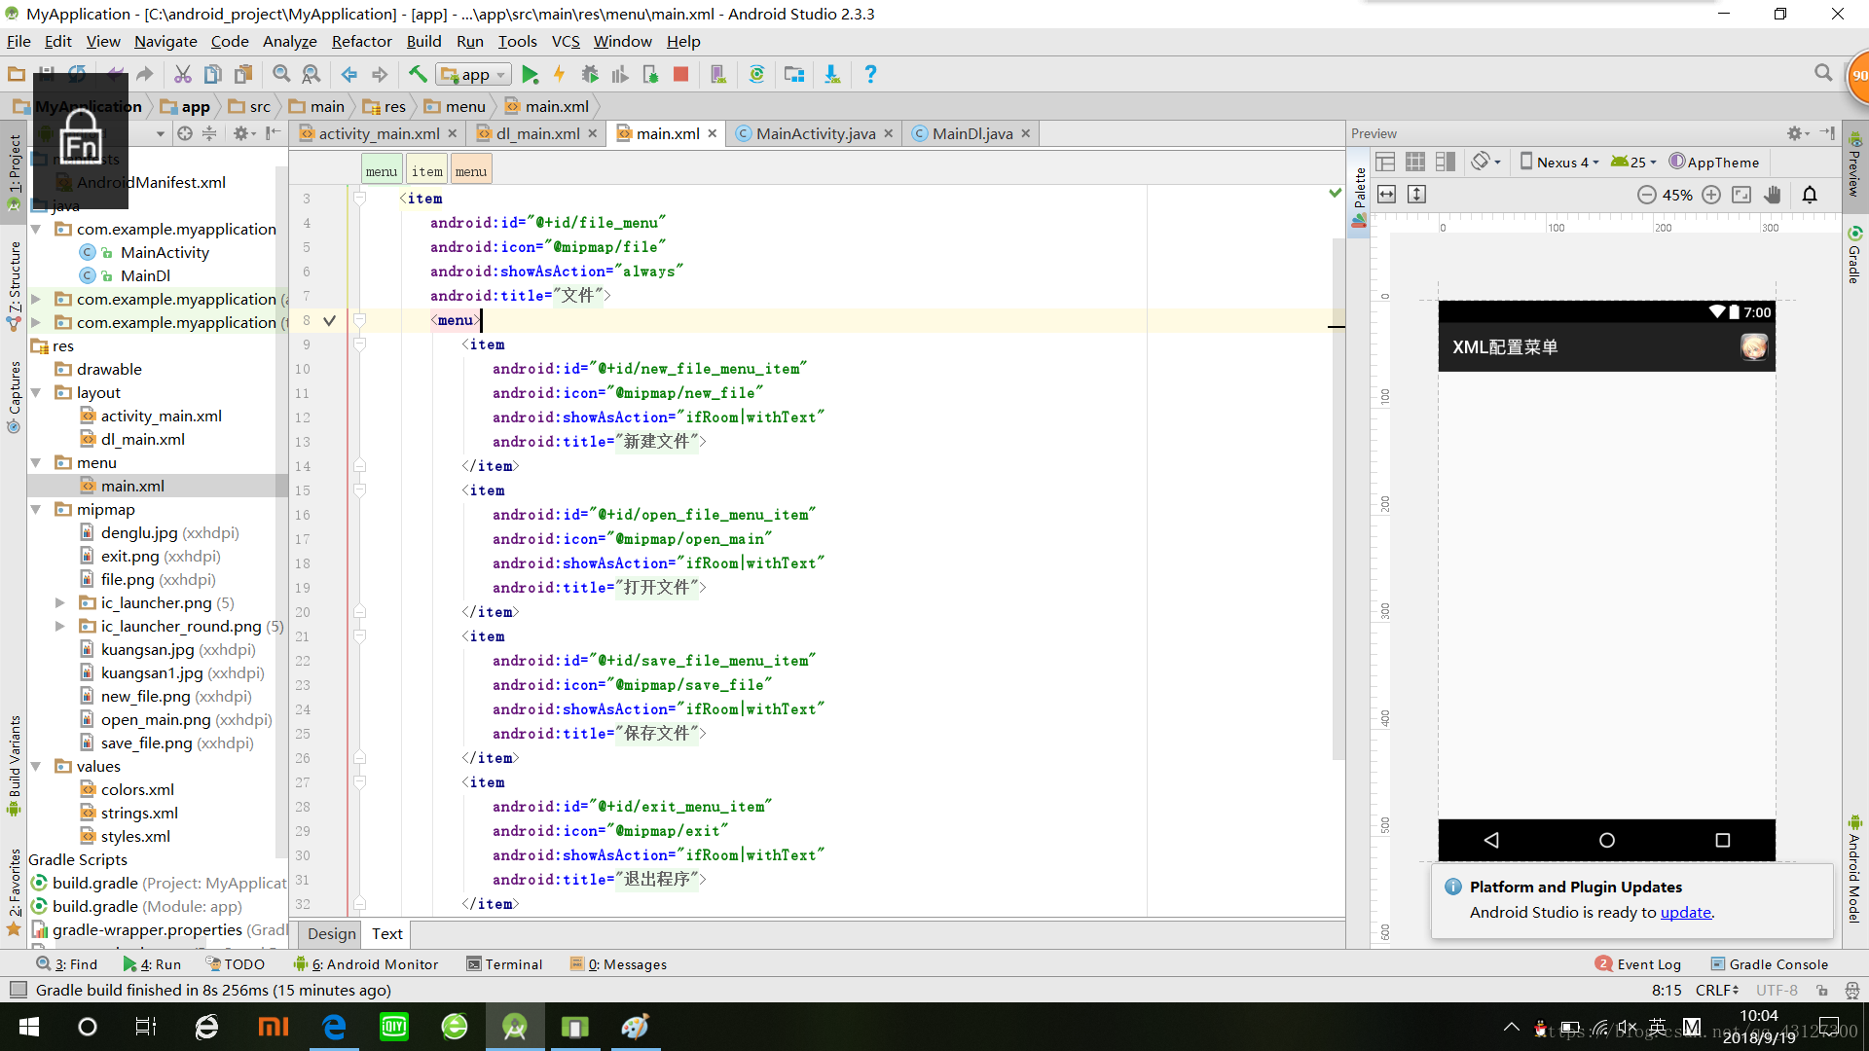Screen dimensions: 1869x1051
Task: Open Project Structure icon
Action: (x=794, y=74)
